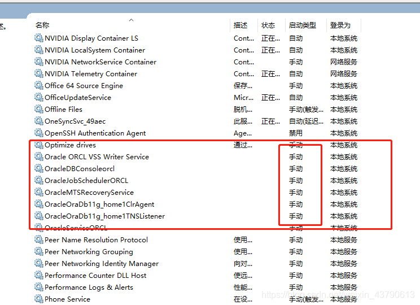Click the gear icon for OfficeUpdateService
The image size is (420, 305).
click(39, 97)
